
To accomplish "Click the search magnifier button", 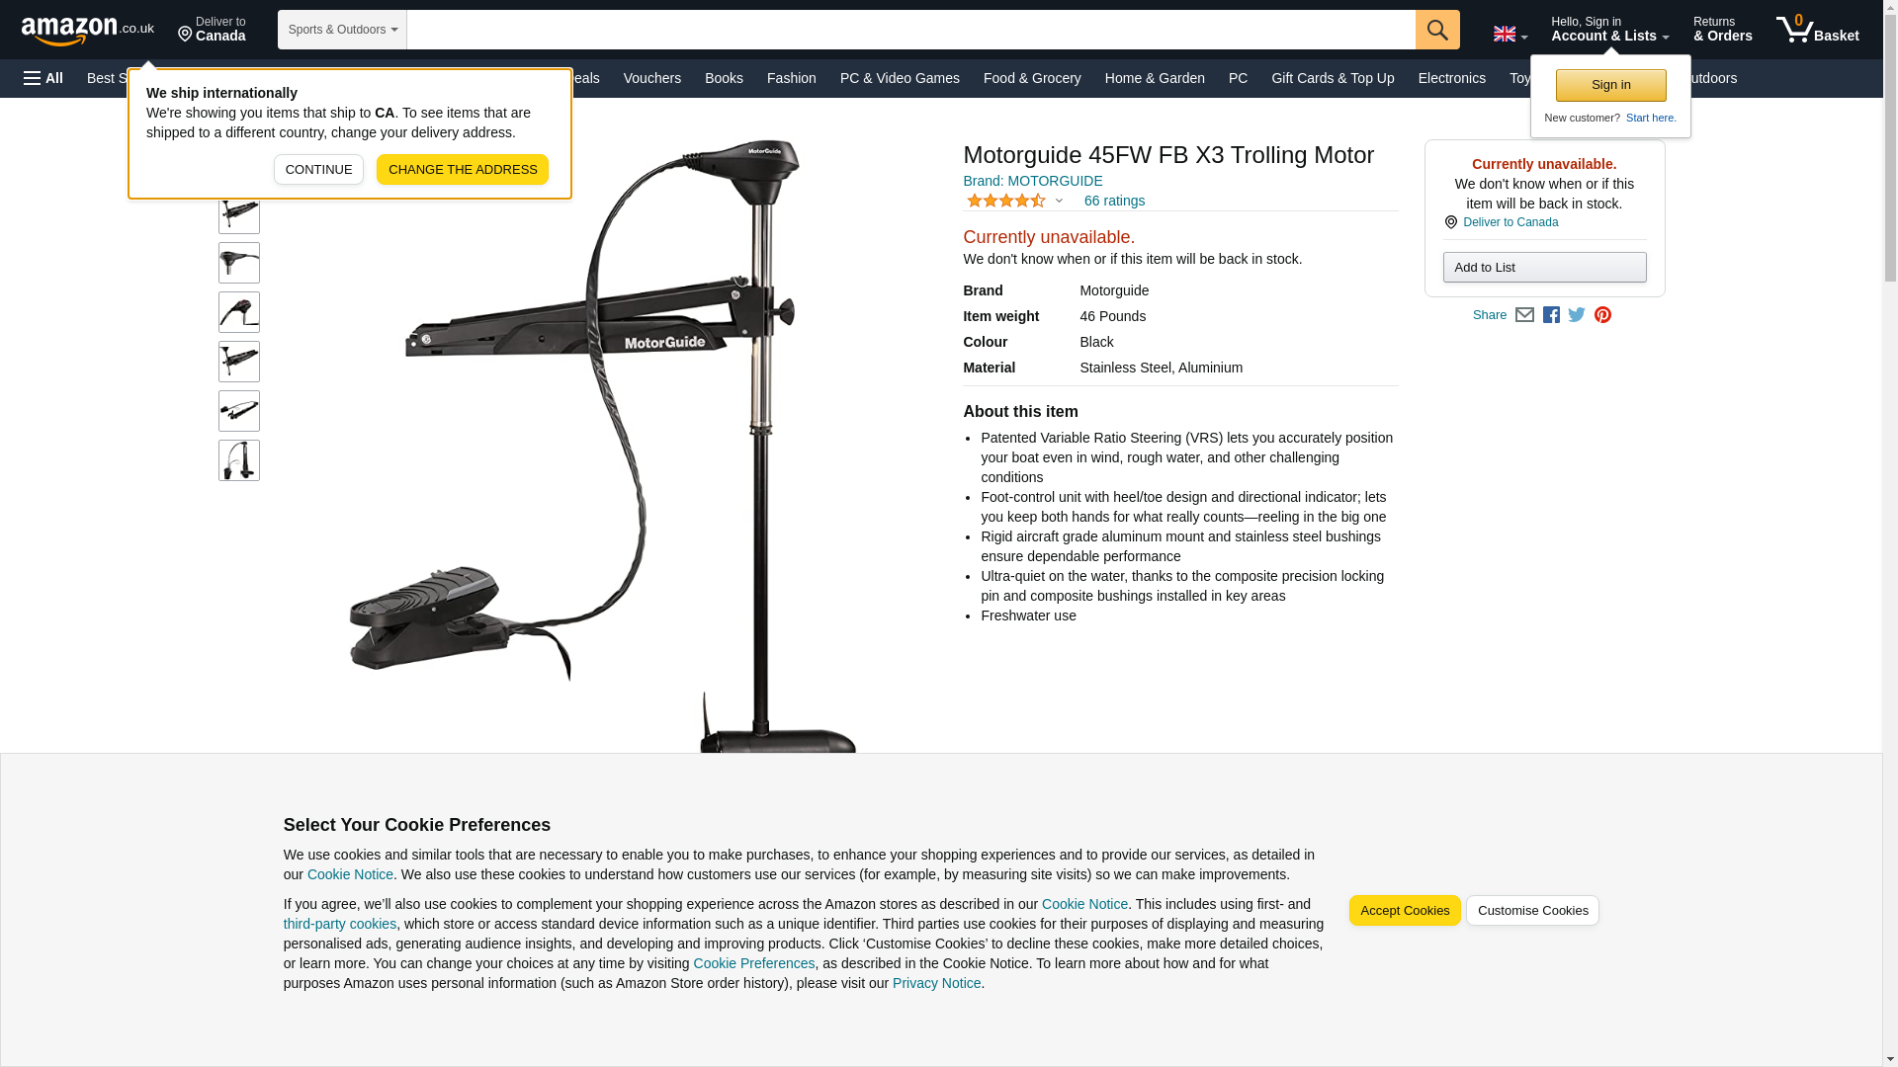I will (x=1437, y=30).
